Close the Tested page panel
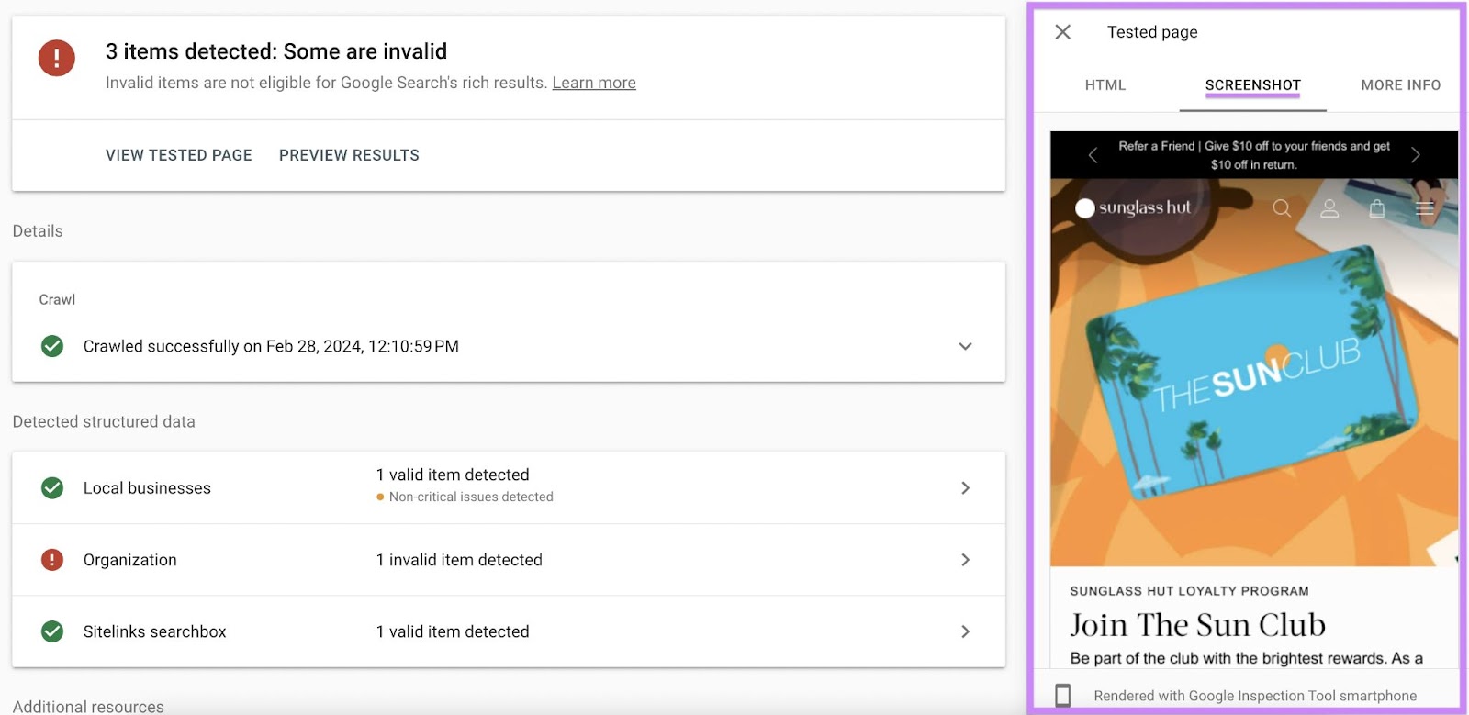1469x715 pixels. pyautogui.click(x=1062, y=32)
